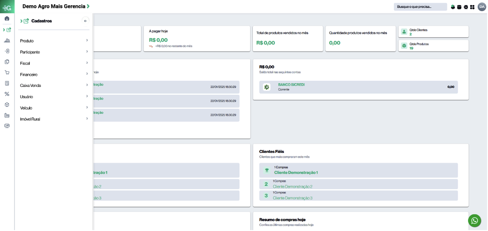
Task: Click the DA user avatar
Action: click(x=481, y=7)
